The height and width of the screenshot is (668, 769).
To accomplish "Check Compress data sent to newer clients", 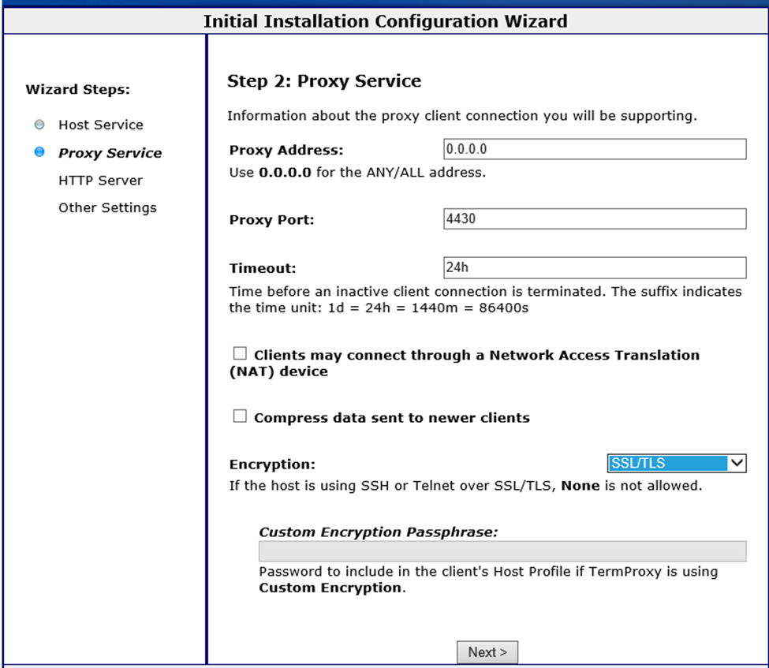I will (x=240, y=416).
